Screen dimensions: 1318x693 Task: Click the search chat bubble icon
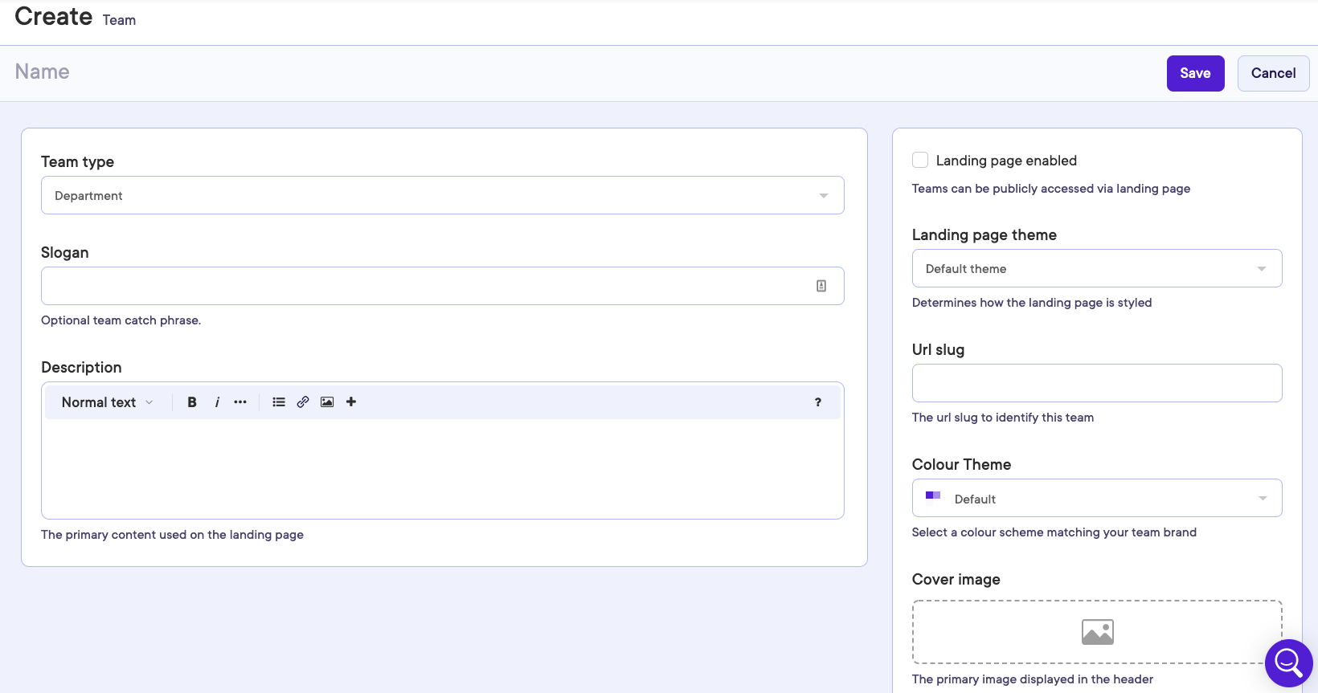coord(1288,662)
